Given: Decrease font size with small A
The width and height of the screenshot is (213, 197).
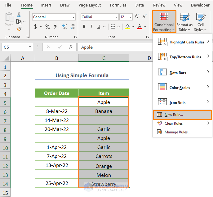Looking at the screenshot, I should tap(144, 16).
